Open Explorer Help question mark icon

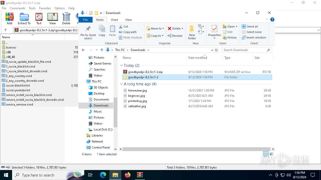click(x=272, y=19)
